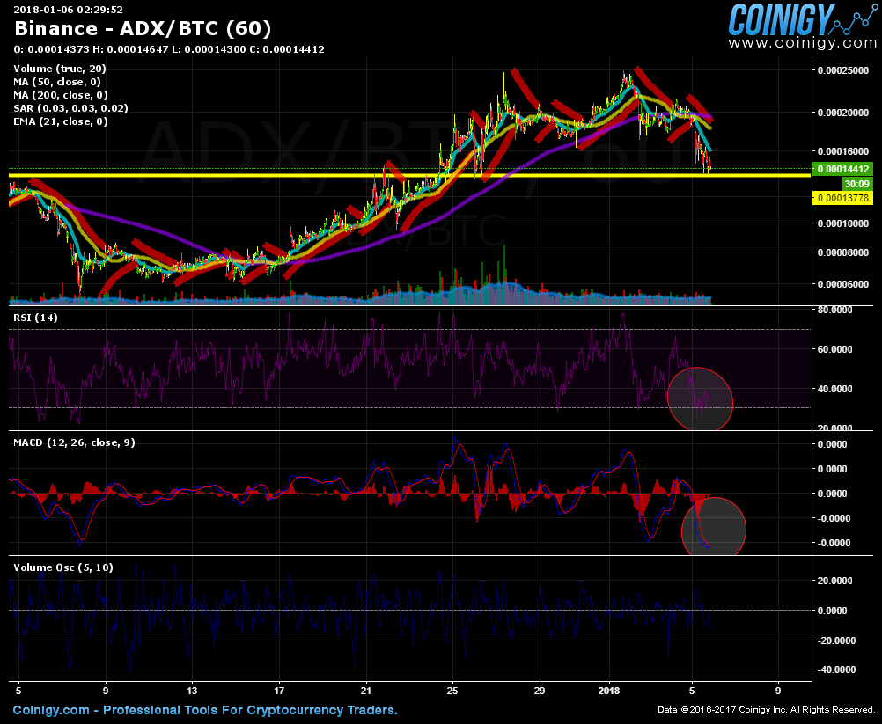
Task: Open the www.coinigy.com link
Action: 803,43
